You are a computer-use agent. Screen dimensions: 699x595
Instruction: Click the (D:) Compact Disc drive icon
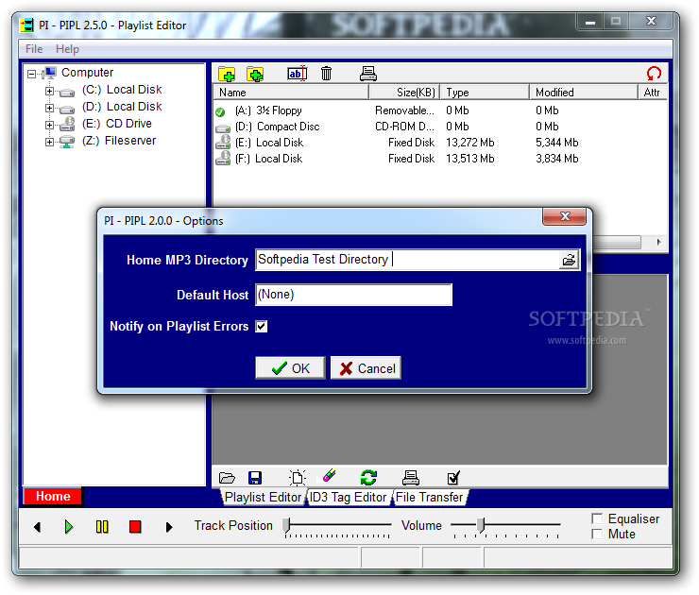(222, 128)
